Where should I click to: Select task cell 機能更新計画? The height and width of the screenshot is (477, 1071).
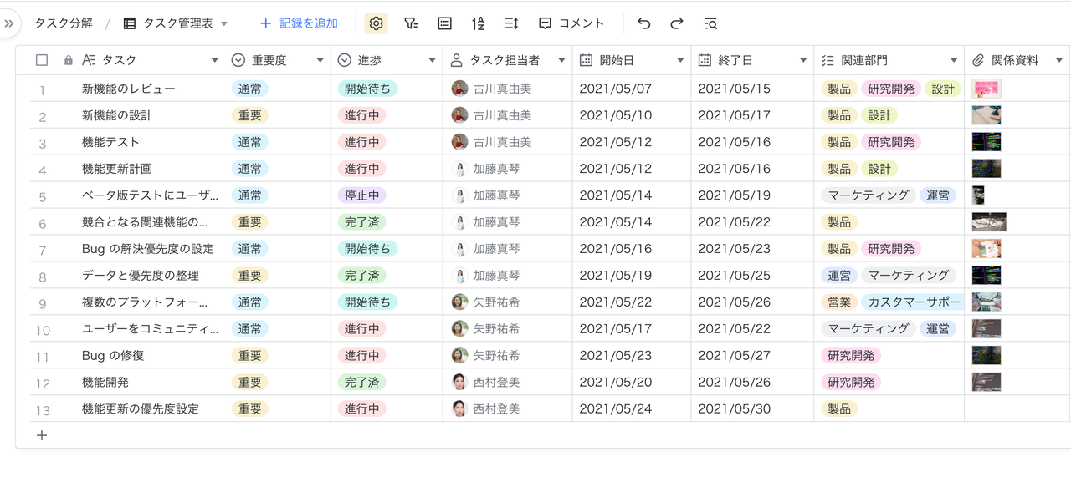[x=117, y=169]
